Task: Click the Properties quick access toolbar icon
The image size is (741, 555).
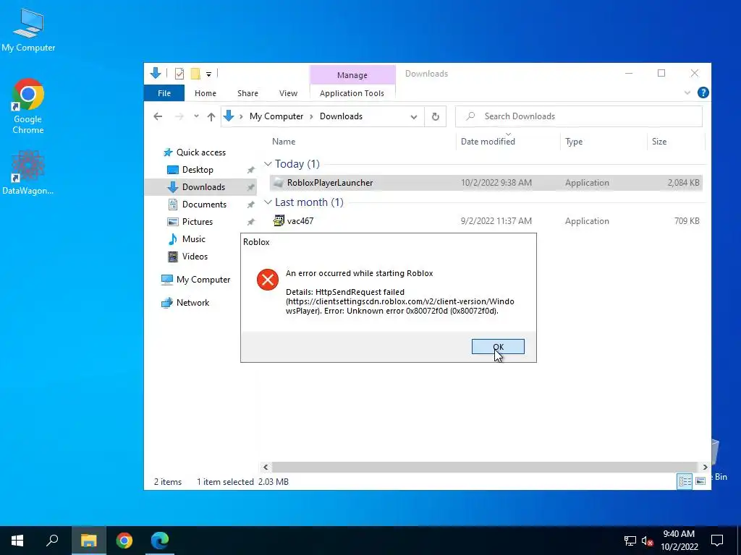Action: pyautogui.click(x=179, y=74)
